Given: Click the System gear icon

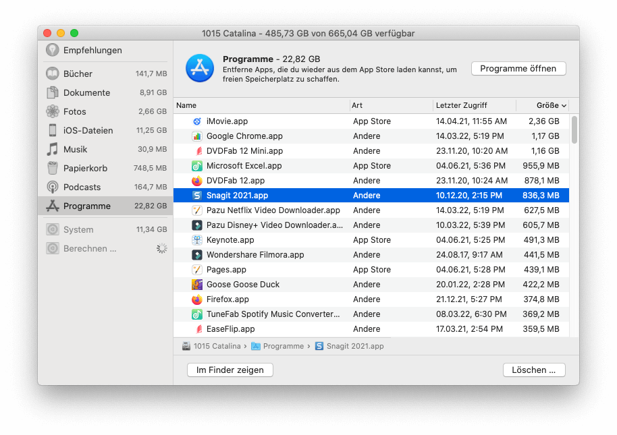Looking at the screenshot, I should pos(53,229).
